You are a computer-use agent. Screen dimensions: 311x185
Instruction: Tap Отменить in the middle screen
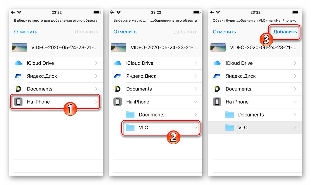125,32
